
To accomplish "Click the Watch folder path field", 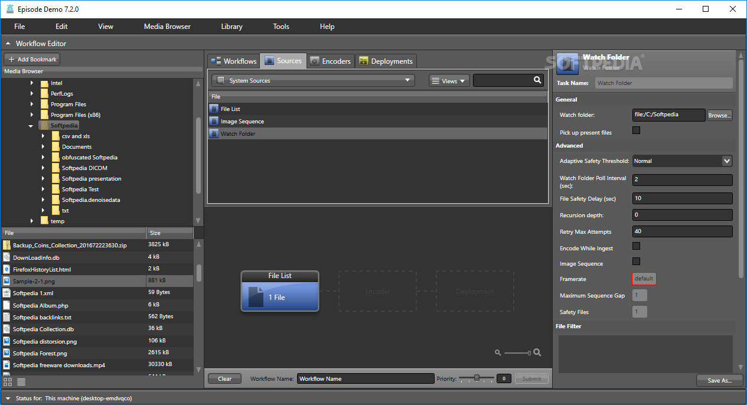I will [668, 115].
